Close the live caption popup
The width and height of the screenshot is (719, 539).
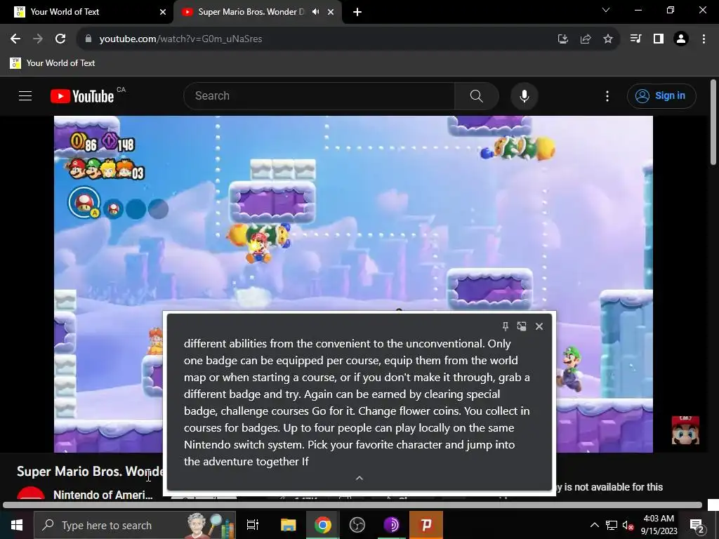(x=539, y=326)
